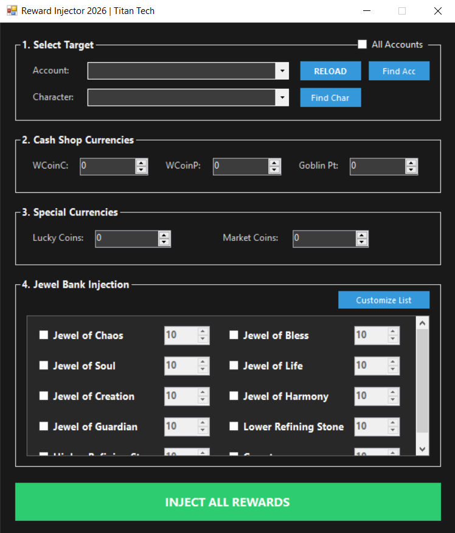The width and height of the screenshot is (455, 533).
Task: Click the Find Char button
Action: (330, 97)
